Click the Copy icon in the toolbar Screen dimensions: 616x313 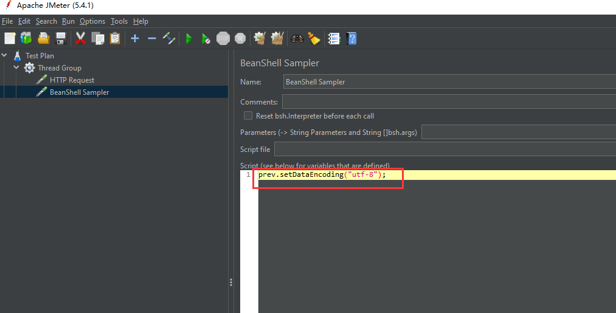pos(97,38)
